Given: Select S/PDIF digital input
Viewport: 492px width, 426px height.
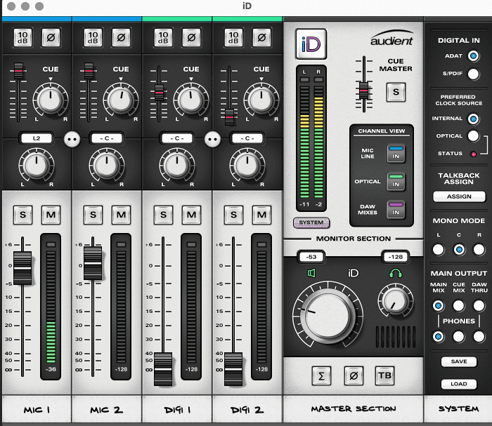Looking at the screenshot, I should [x=473, y=74].
